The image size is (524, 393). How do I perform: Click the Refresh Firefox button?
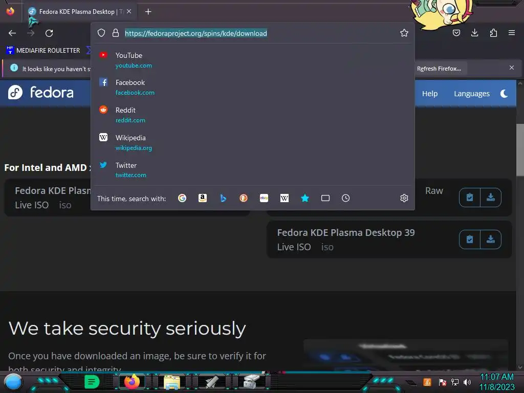coord(439,69)
